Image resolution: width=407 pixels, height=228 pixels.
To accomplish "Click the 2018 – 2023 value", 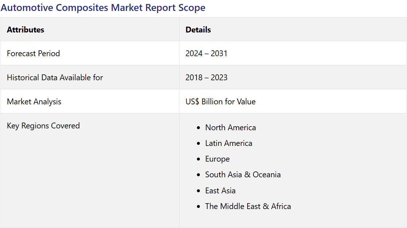I will tap(206, 78).
